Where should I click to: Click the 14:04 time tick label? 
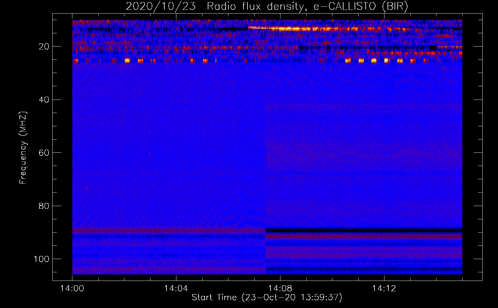pos(176,289)
